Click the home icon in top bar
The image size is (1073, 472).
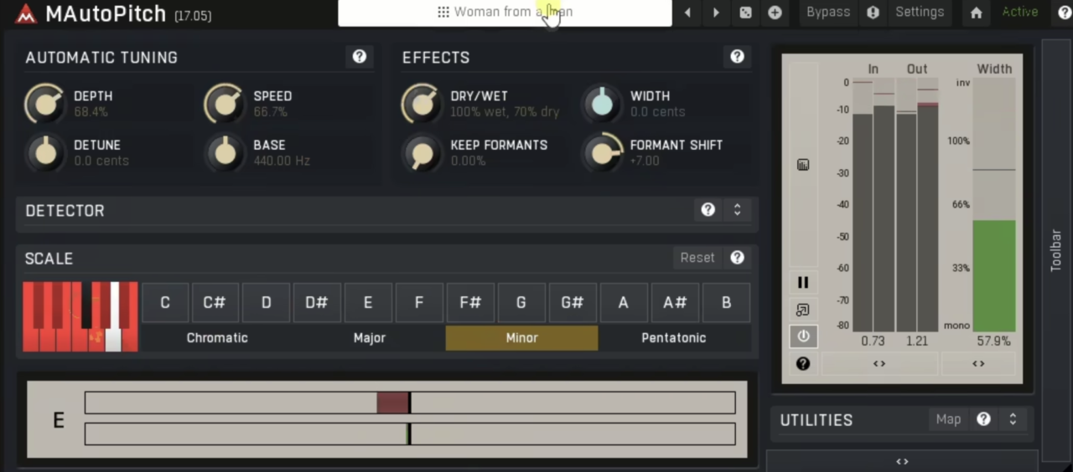coord(976,13)
